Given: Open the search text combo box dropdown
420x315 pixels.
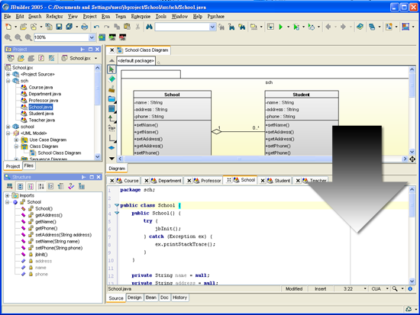Looking at the screenshot, I should 212,27.
